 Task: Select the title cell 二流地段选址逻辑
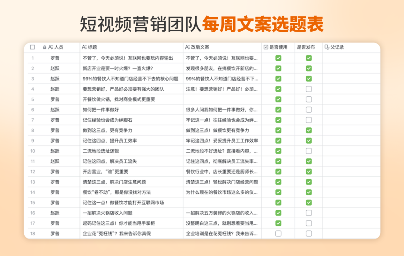pos(101,151)
